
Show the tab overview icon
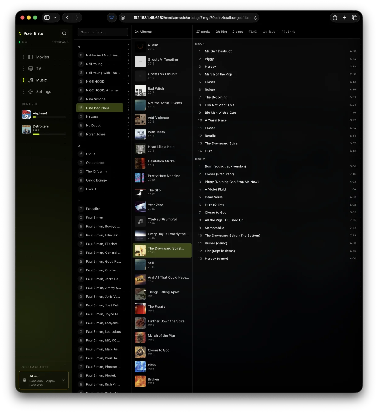[x=354, y=18]
